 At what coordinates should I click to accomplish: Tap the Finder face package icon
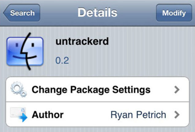pyautogui.click(x=25, y=51)
